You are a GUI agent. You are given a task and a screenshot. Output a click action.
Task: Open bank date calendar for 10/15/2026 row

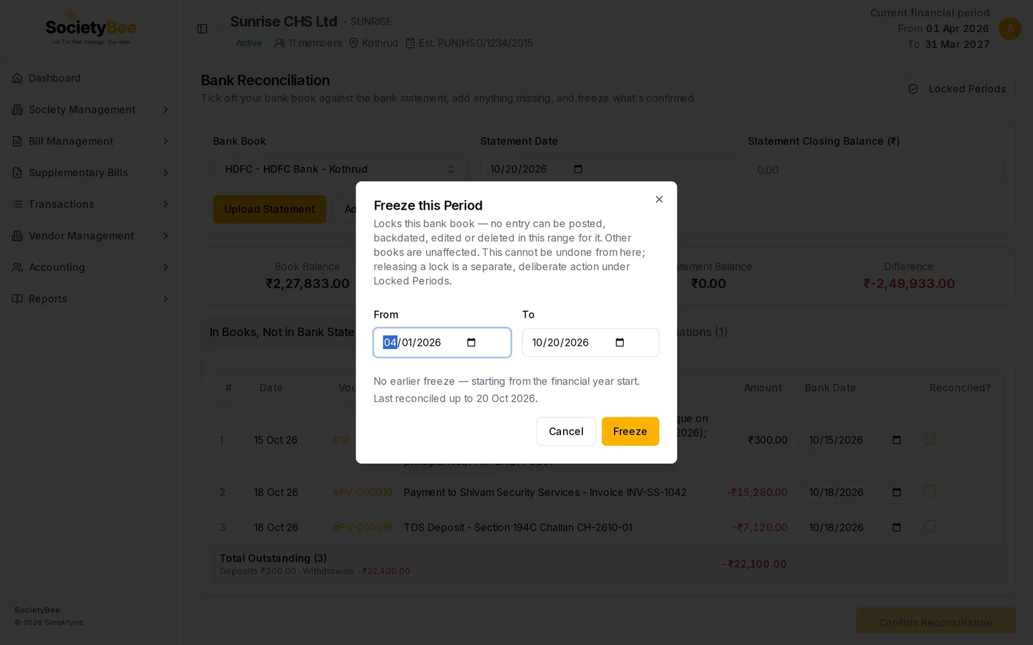[x=896, y=440]
